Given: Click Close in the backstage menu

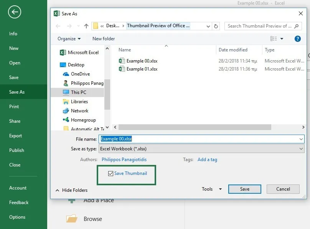Looking at the screenshot, I should [15, 165].
